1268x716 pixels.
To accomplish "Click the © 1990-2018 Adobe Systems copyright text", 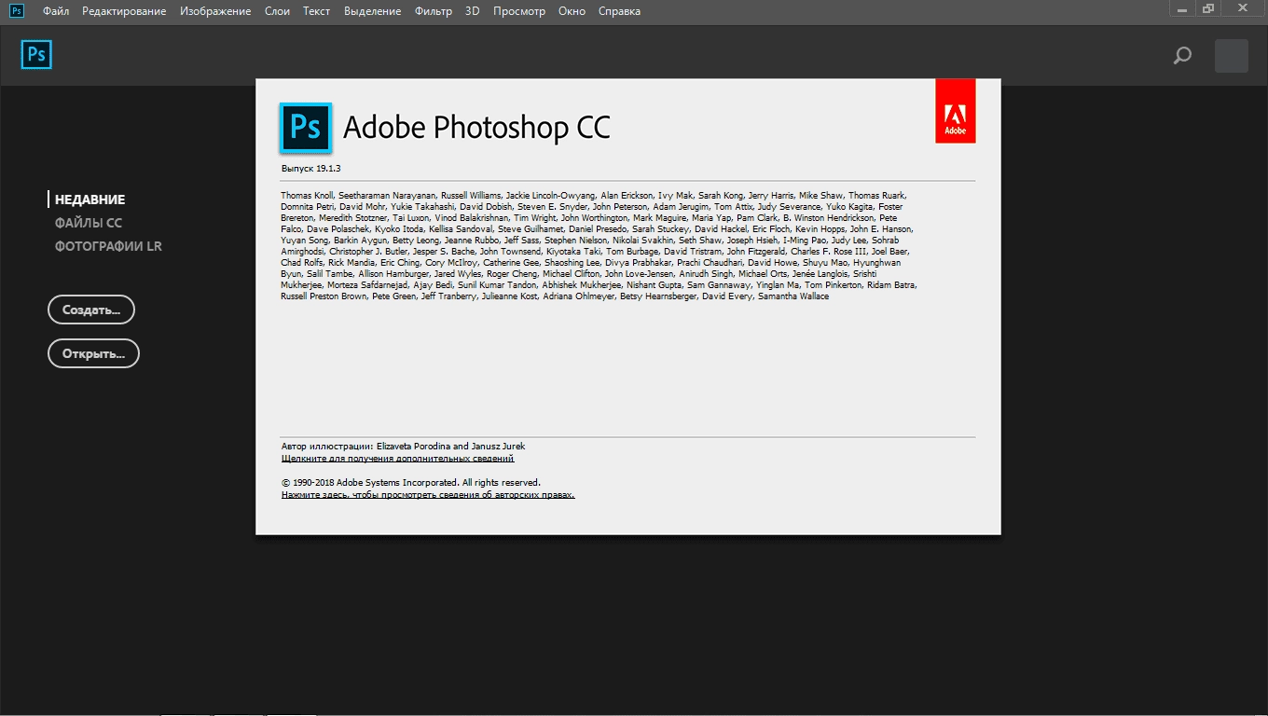I will click(x=411, y=483).
